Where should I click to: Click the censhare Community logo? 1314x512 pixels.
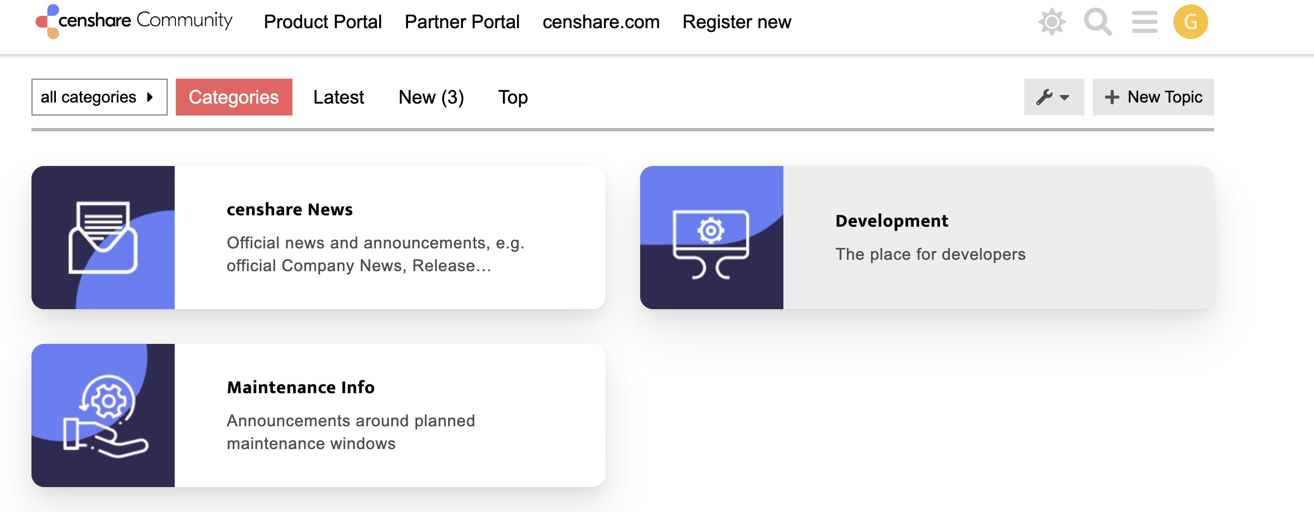click(134, 22)
